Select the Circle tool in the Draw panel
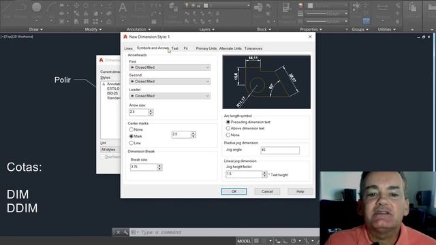 (36, 7)
